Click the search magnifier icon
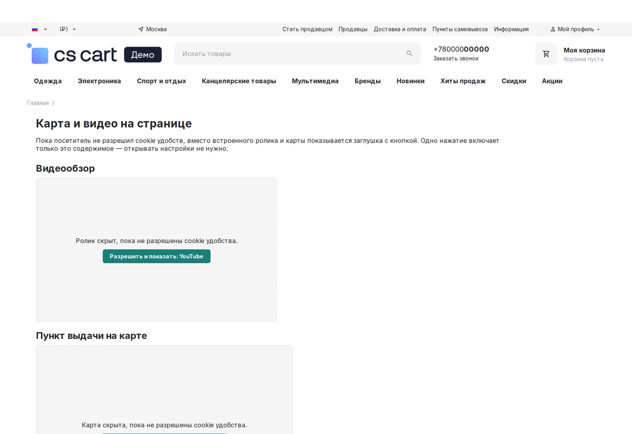This screenshot has width=632, height=434. pyautogui.click(x=410, y=54)
